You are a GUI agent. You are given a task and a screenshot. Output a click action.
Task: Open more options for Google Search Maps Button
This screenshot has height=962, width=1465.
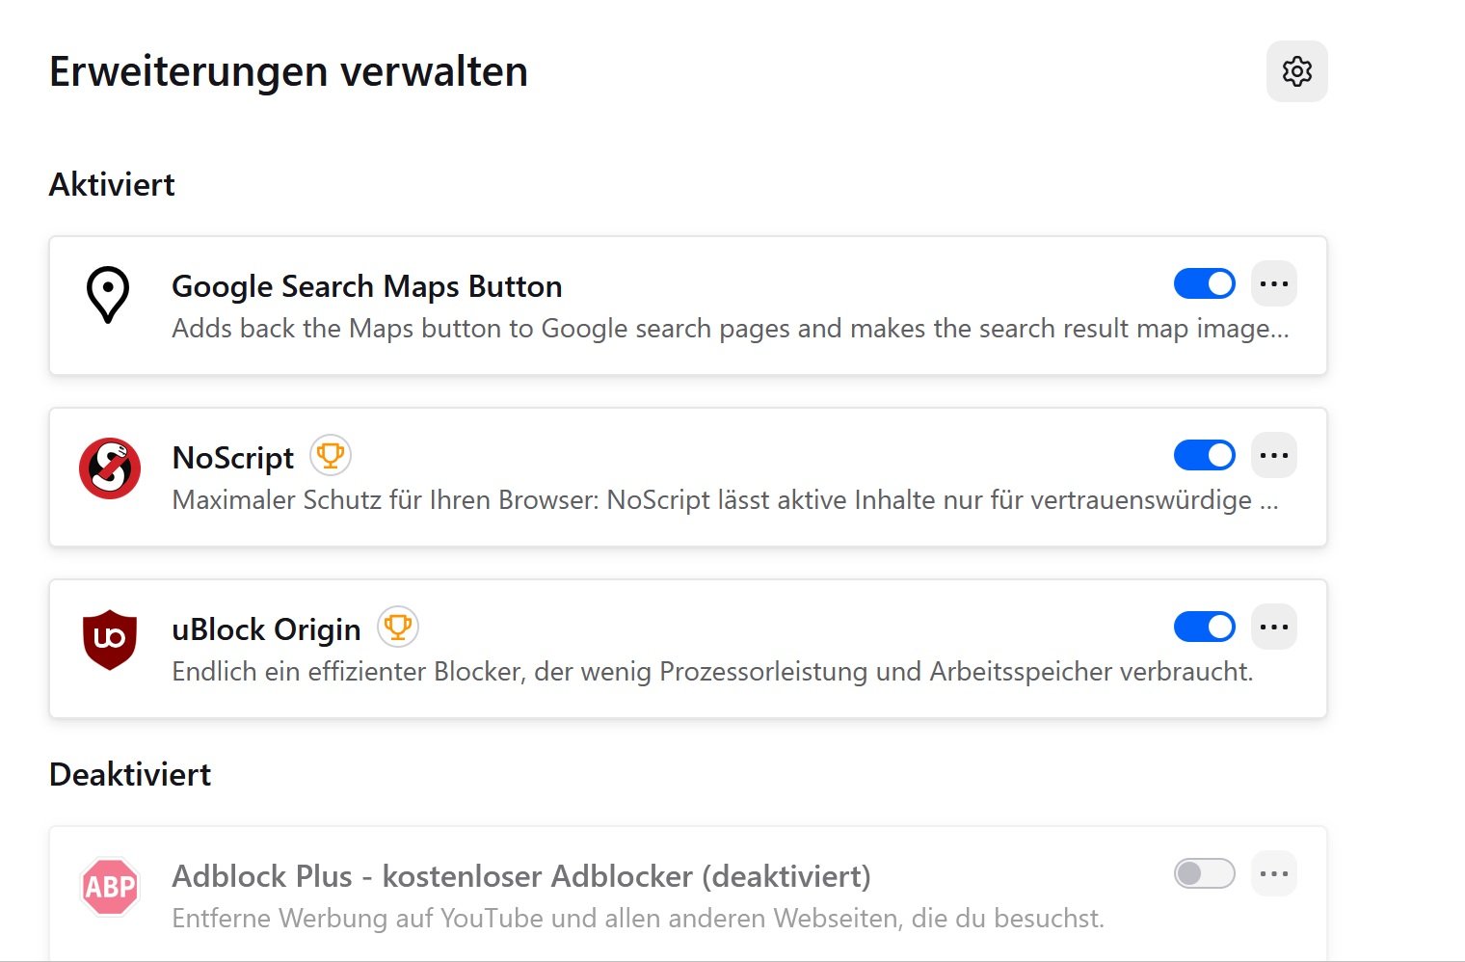click(x=1273, y=283)
